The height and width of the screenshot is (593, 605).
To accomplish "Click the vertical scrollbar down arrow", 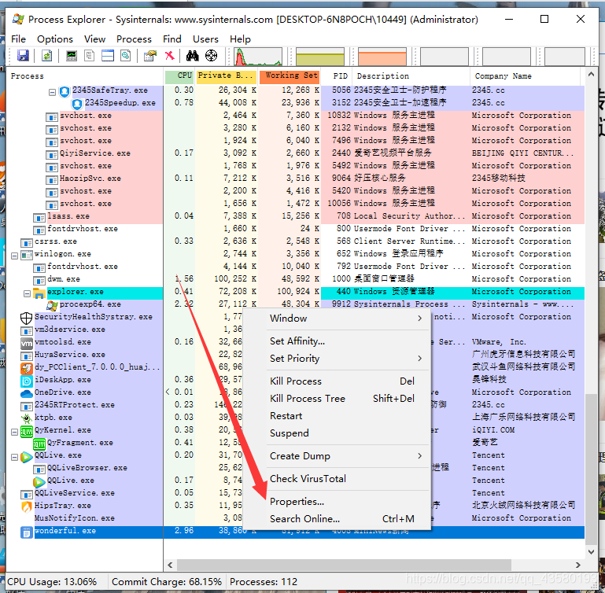I will 591,552.
